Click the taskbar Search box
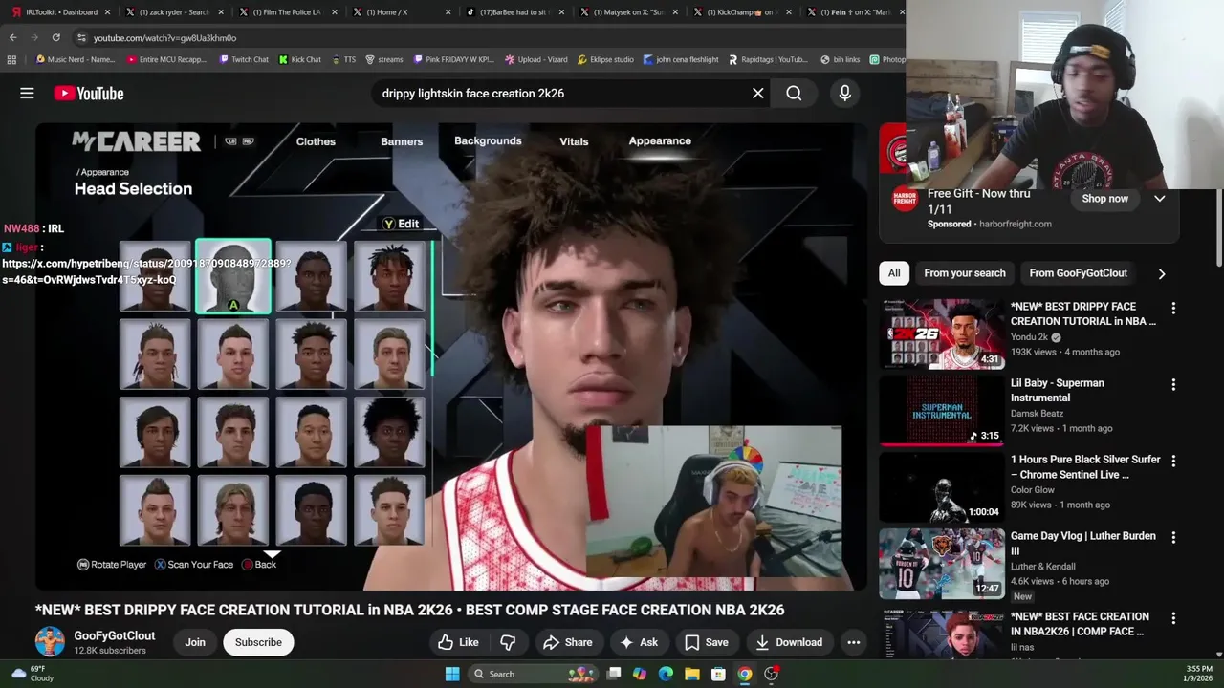This screenshot has height=688, width=1224. point(532,674)
